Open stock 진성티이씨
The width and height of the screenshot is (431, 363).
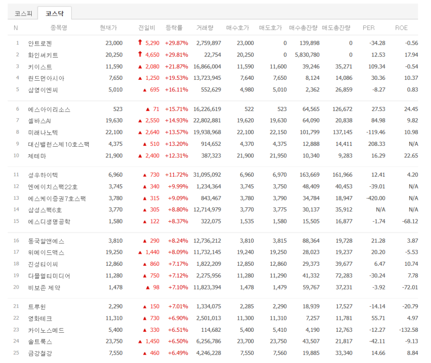[x=43, y=264]
